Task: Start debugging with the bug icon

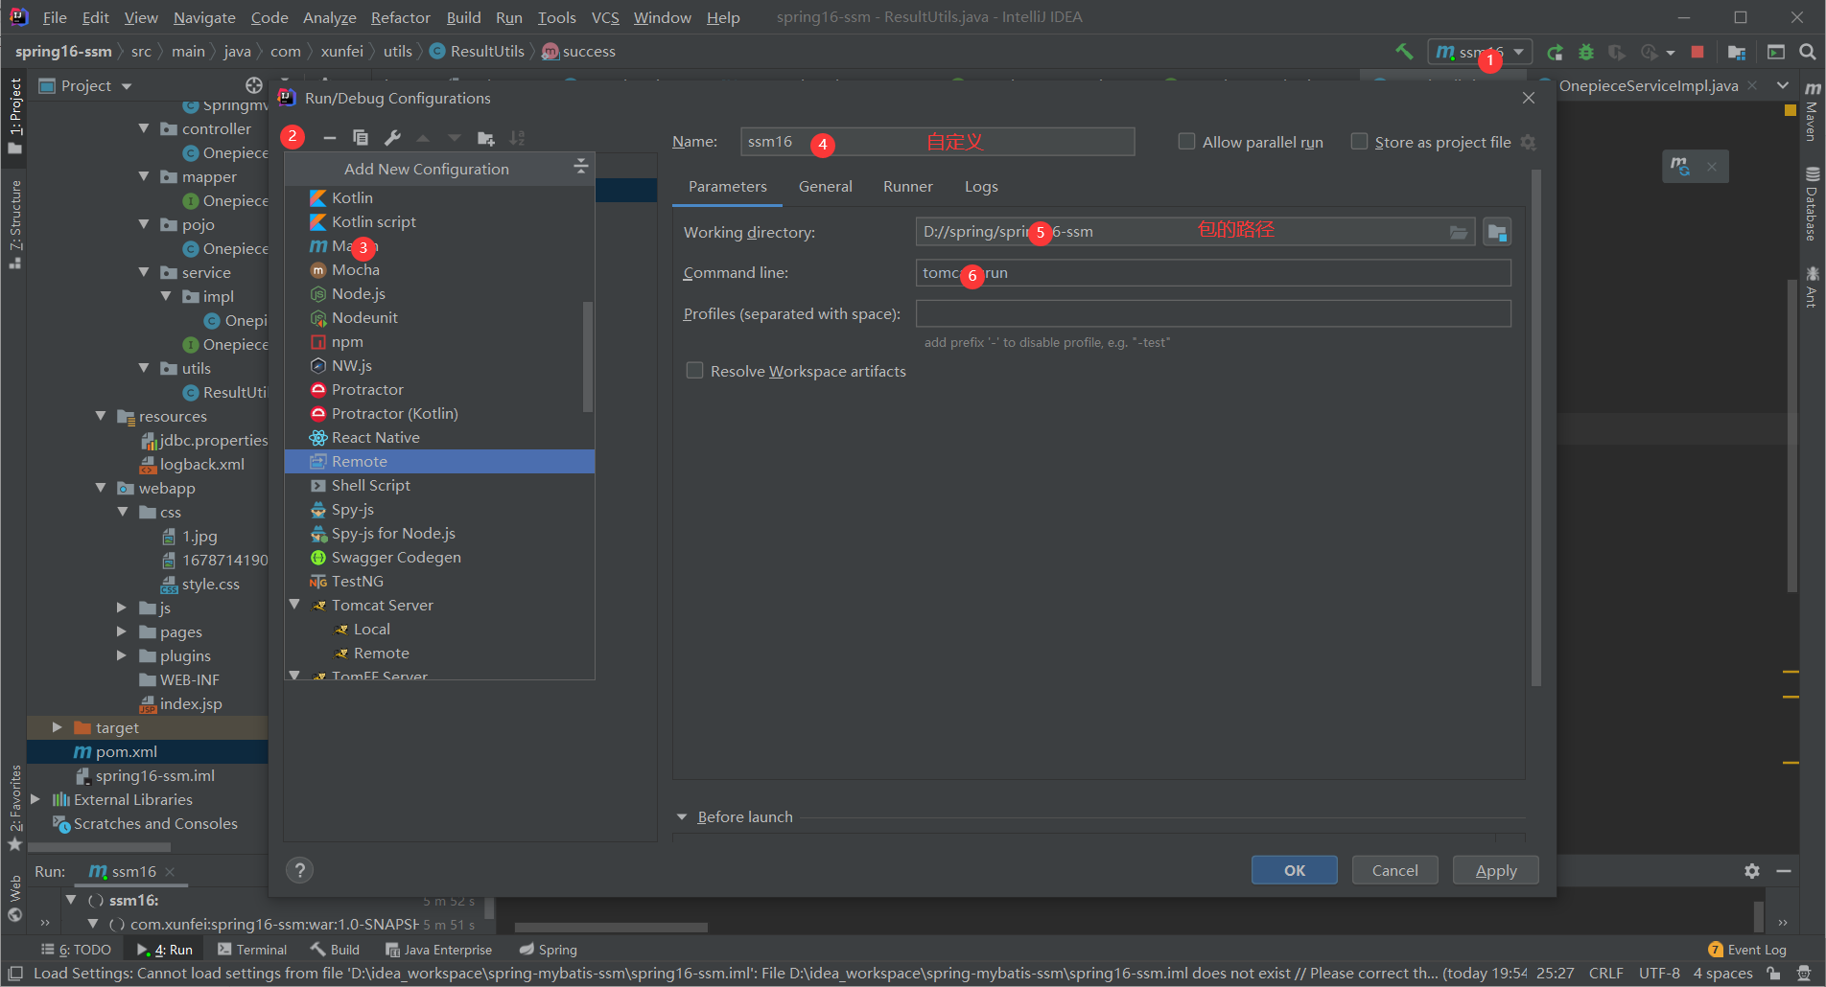Action: (1586, 52)
